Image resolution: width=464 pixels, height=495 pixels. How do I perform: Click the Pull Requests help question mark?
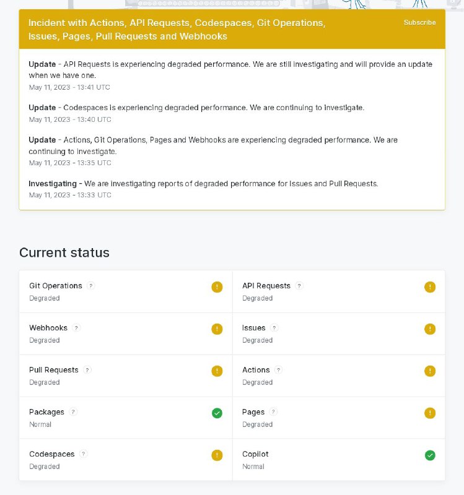point(87,369)
